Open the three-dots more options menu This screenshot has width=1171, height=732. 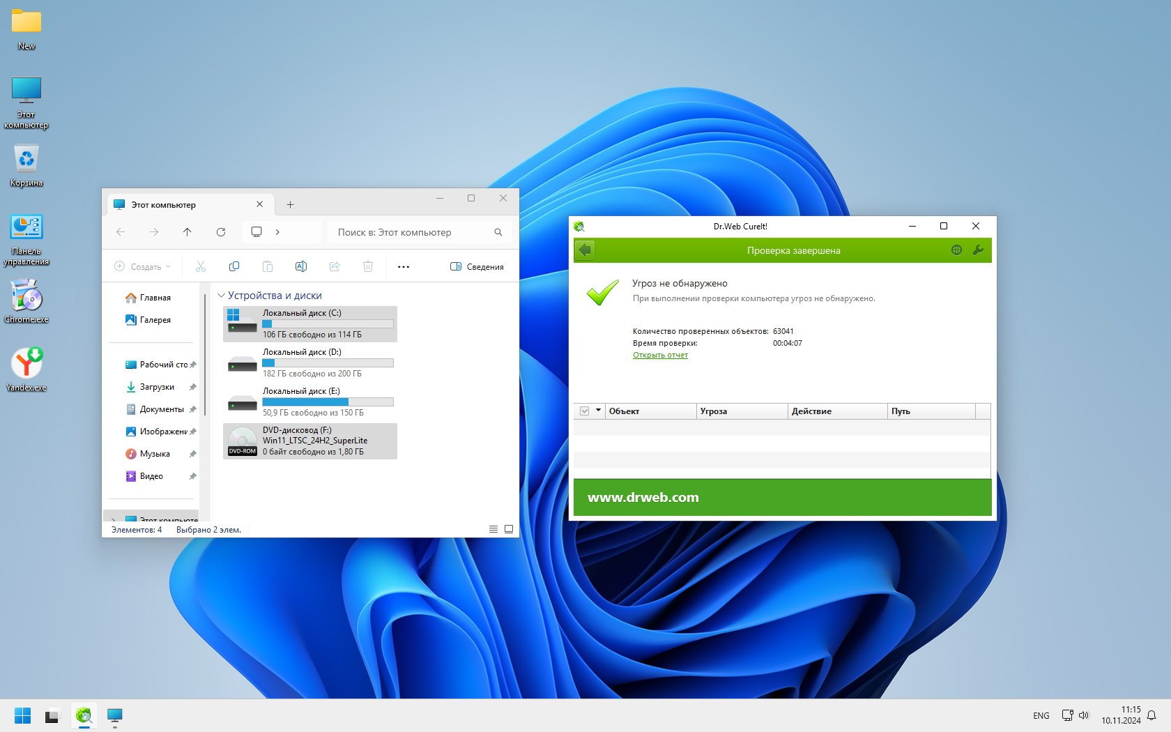(x=404, y=266)
